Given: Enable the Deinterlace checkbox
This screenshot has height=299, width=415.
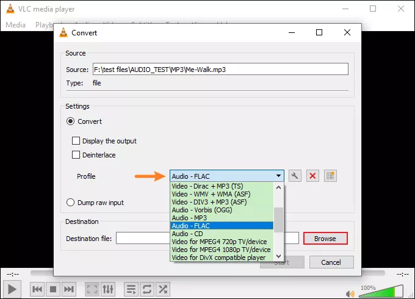Looking at the screenshot, I should click(x=76, y=154).
